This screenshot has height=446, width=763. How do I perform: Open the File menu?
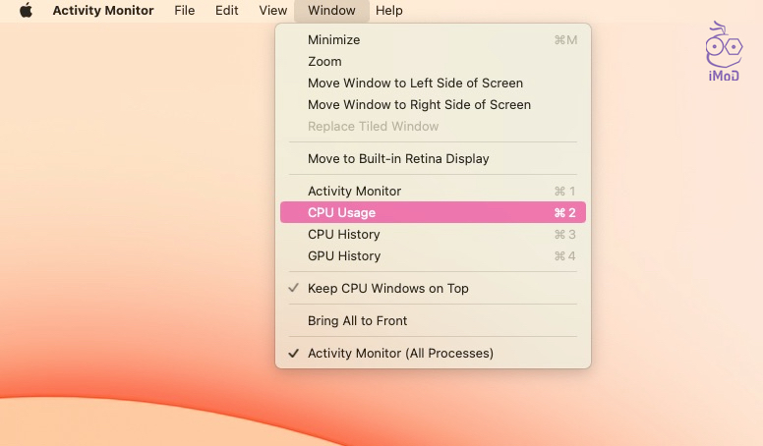point(184,11)
